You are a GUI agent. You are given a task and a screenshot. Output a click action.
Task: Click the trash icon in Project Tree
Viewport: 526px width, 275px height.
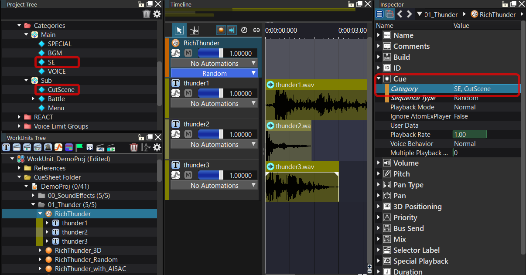147,14
